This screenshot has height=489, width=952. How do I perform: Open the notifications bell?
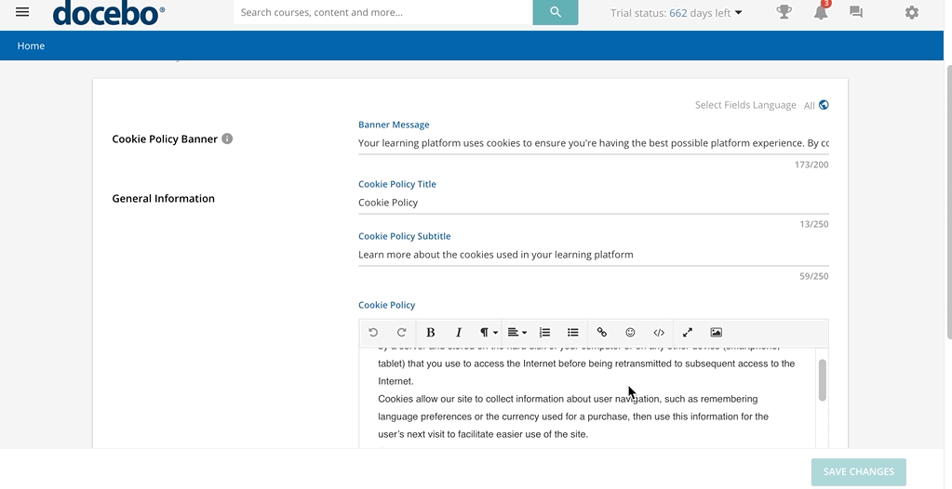821,12
